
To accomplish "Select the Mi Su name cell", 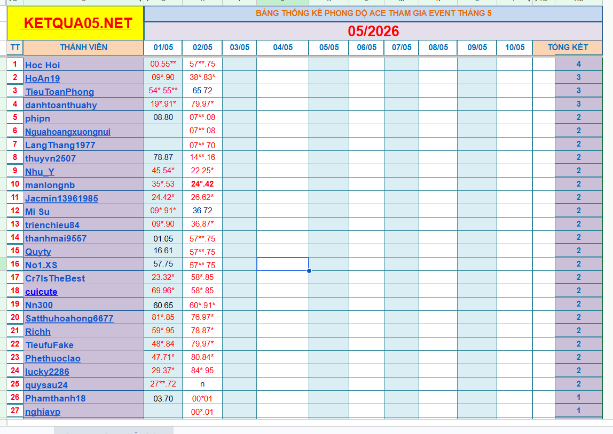I will pyautogui.click(x=84, y=211).
